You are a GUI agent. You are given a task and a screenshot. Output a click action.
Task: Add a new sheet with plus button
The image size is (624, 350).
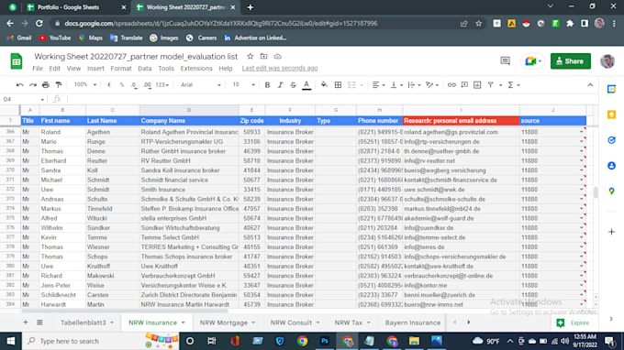point(26,323)
